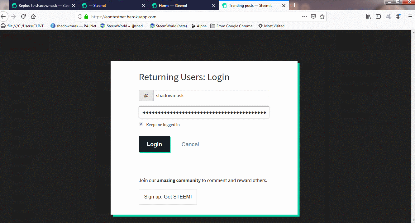The width and height of the screenshot is (415, 223).
Task: Switch to Replies to shadowmask tab
Action: [44, 6]
